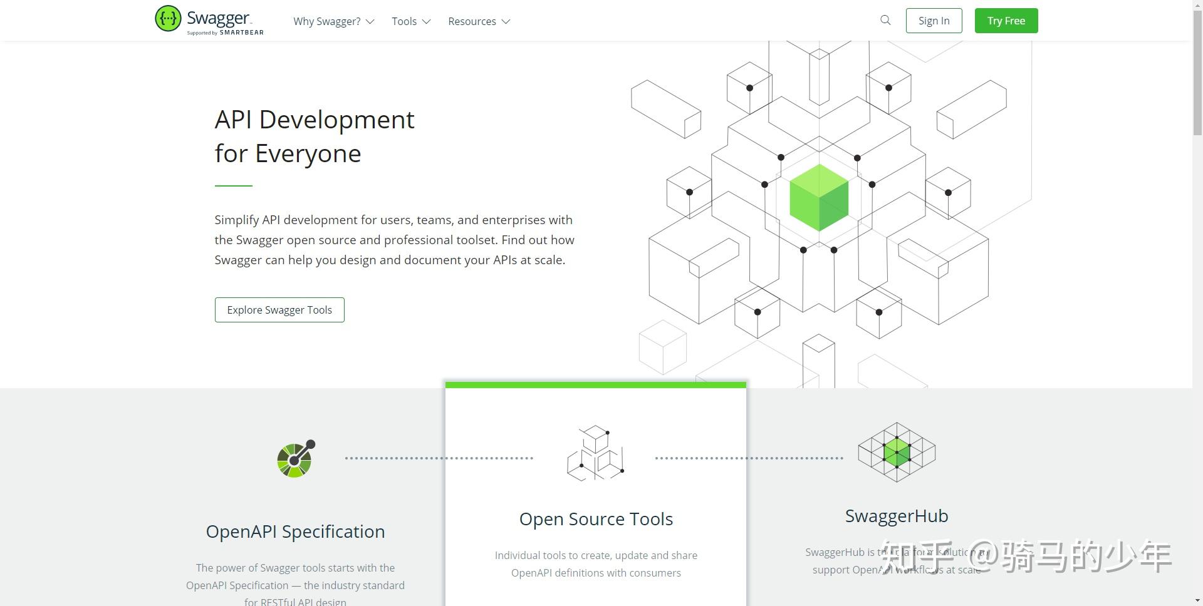Click the Sign In button

[x=934, y=21]
